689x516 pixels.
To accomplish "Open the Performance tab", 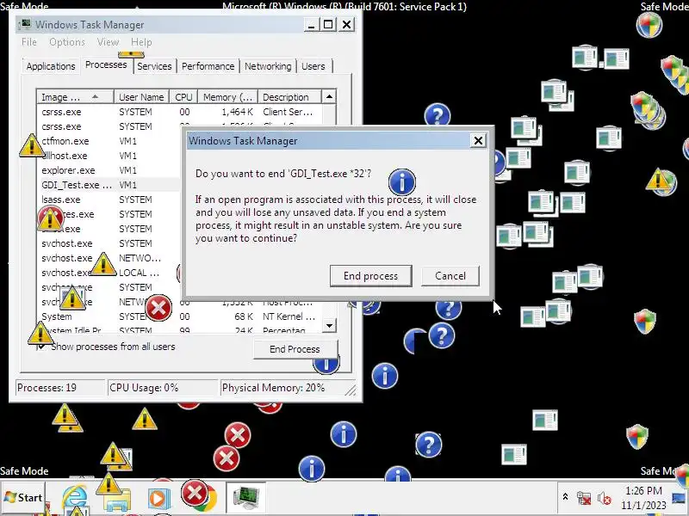I will coord(208,66).
